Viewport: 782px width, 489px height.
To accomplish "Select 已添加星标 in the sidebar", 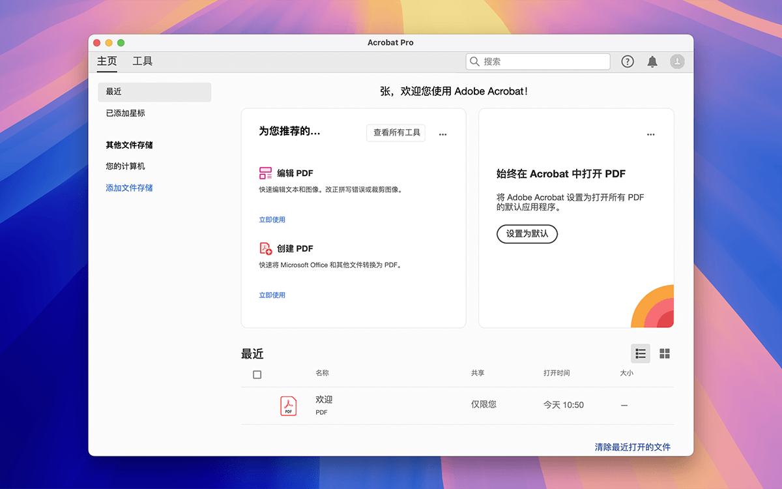I will (126, 113).
